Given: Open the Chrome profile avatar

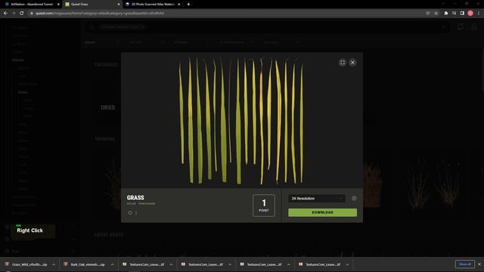Looking at the screenshot, I should pos(470,14).
